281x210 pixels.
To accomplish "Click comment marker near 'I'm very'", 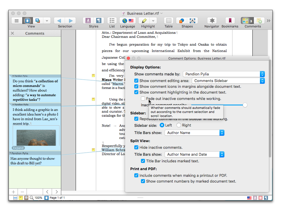I will tap(93, 75).
